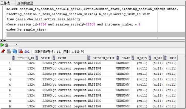Click the sort icon beside SESSION_STATE column
This screenshot has height=109, width=186.
(x=89, y=58)
